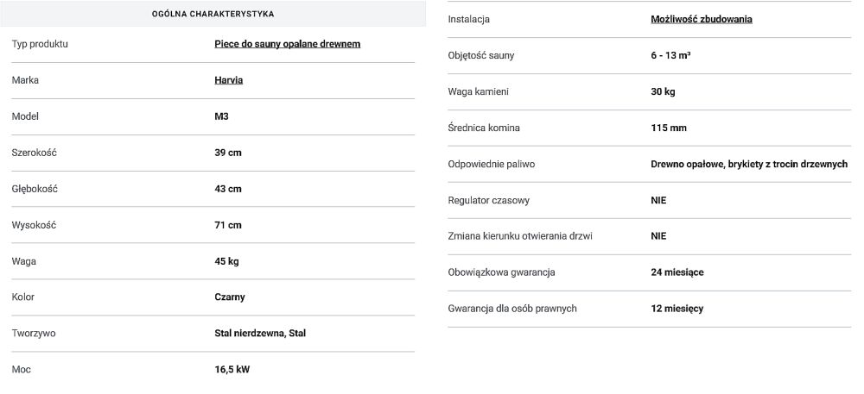Click the sauna volume value 6 - 13 m³

point(670,55)
